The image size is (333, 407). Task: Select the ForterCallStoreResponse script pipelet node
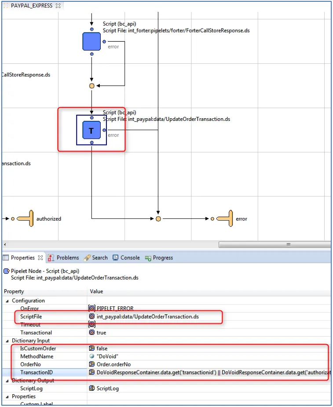click(91, 41)
